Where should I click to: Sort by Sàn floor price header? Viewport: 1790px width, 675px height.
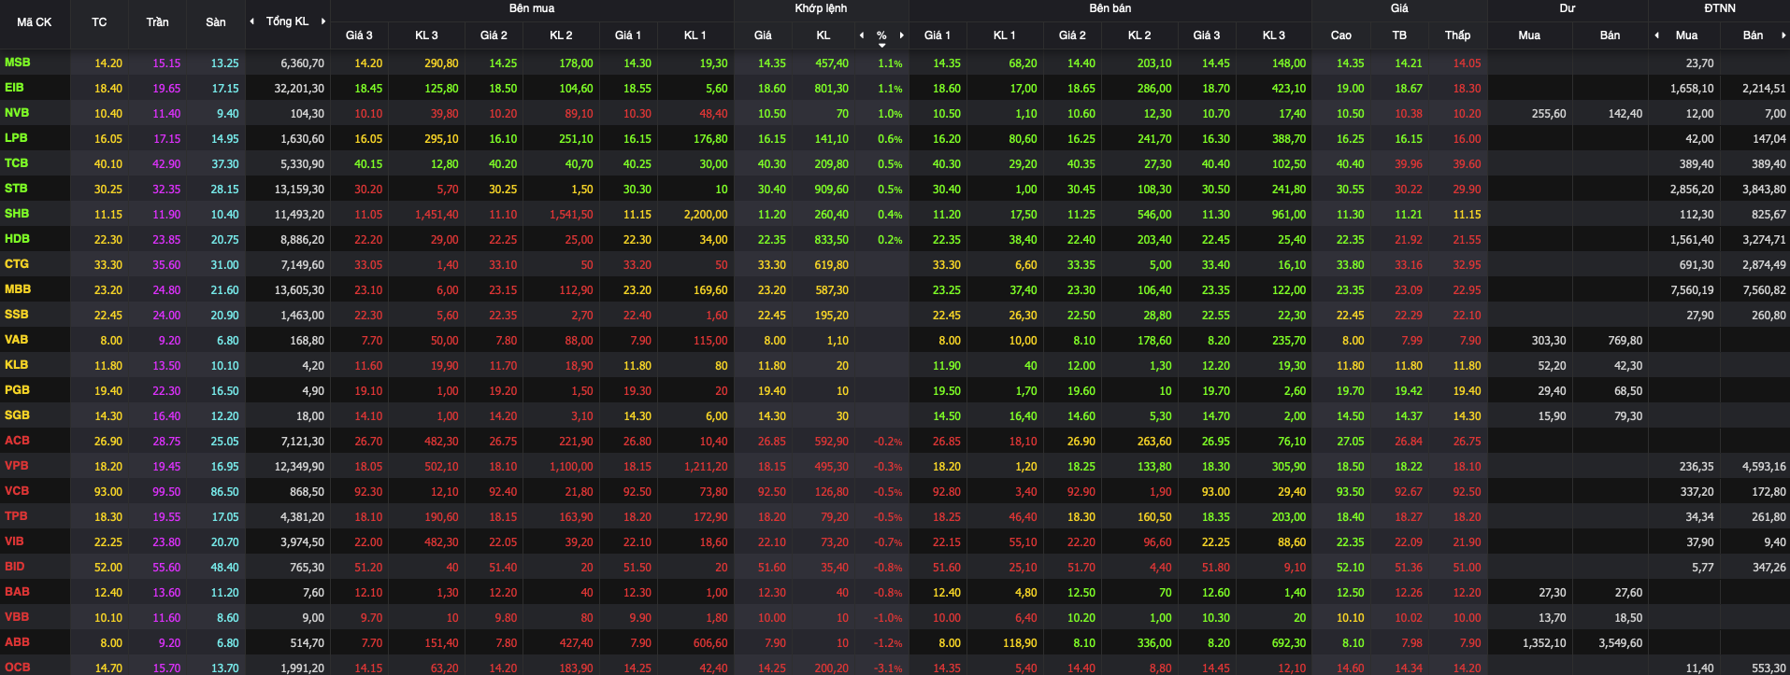(x=216, y=22)
